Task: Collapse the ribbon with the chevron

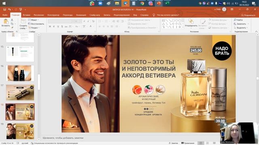Action: (x=256, y=31)
